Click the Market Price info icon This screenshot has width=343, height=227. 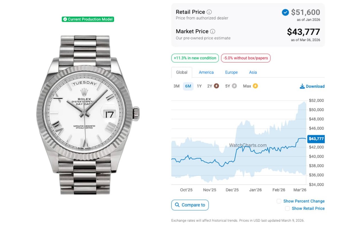(213, 31)
